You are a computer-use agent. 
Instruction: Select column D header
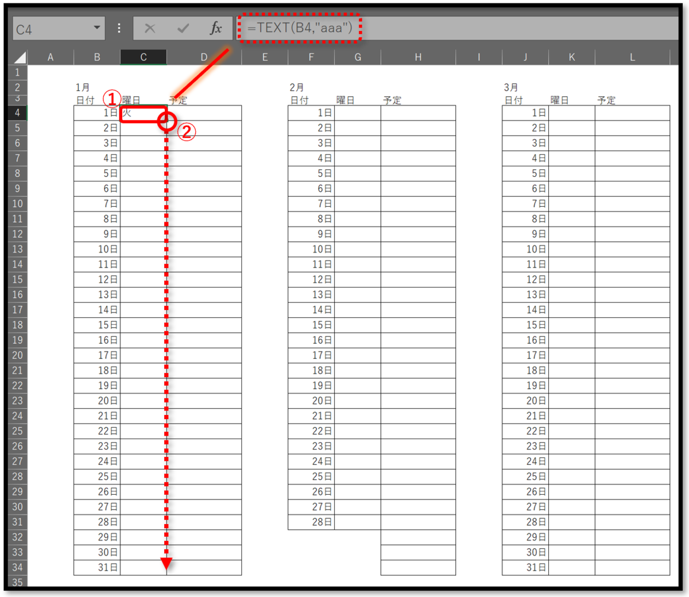point(204,57)
